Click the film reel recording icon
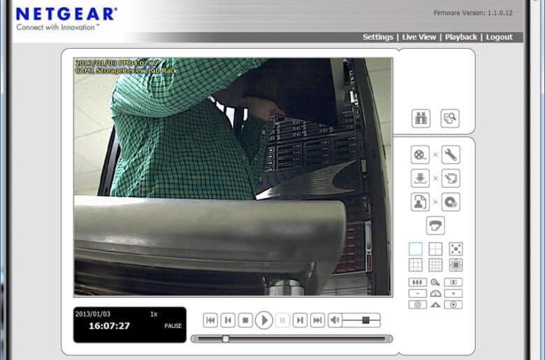The width and height of the screenshot is (545, 360). pos(420,154)
